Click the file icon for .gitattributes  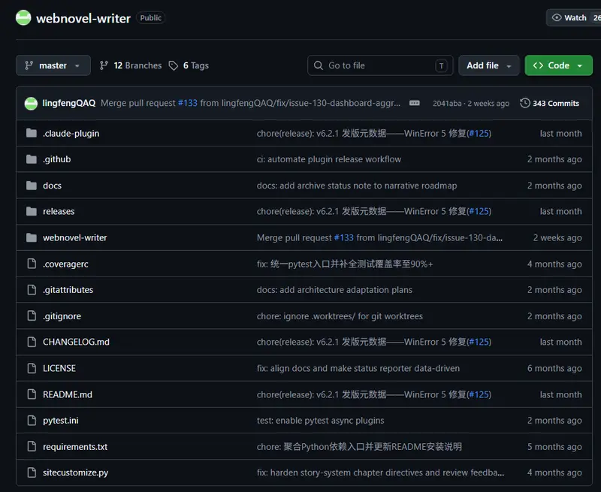[x=32, y=290]
